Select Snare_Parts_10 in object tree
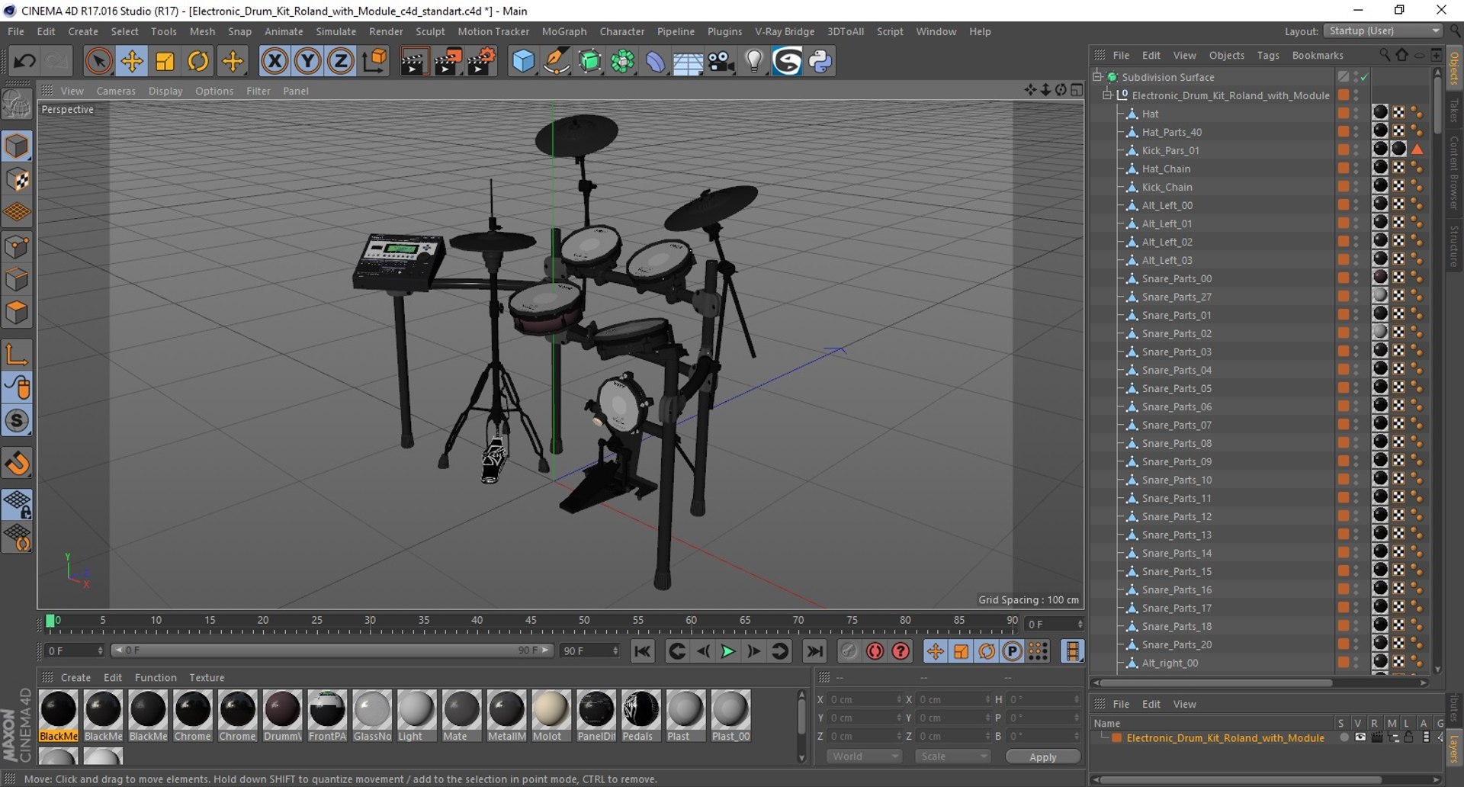1464x787 pixels. coord(1176,480)
